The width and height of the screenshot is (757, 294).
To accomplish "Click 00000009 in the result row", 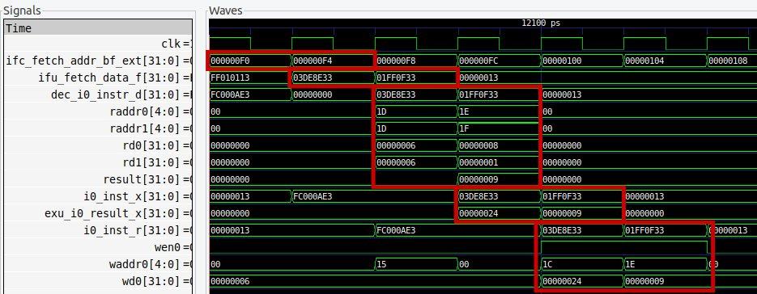I will [x=479, y=179].
